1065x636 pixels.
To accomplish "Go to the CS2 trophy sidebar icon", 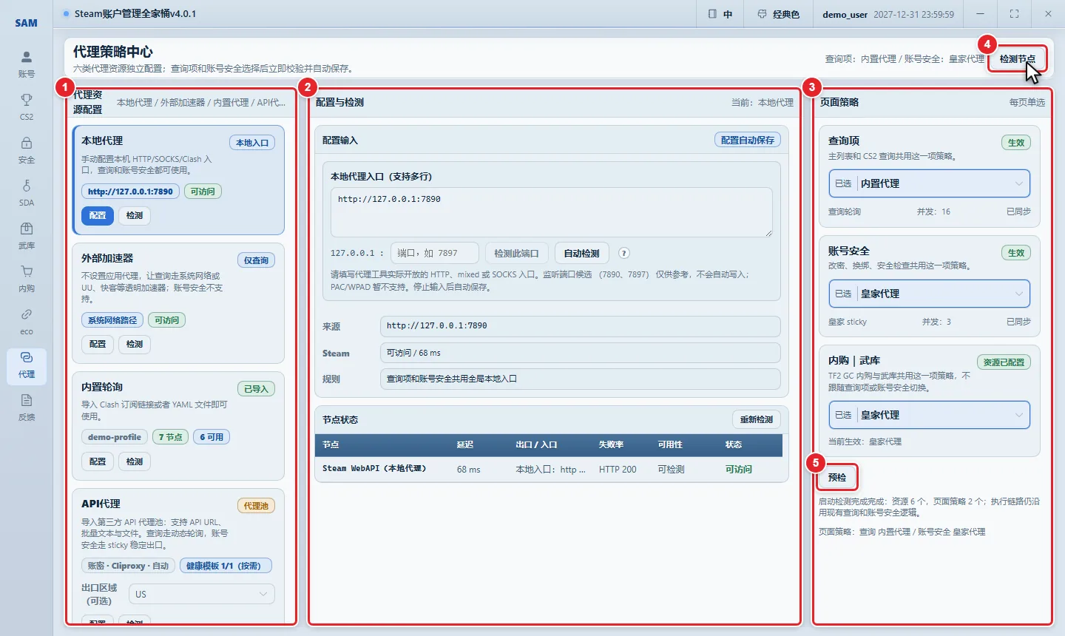I will [27, 107].
